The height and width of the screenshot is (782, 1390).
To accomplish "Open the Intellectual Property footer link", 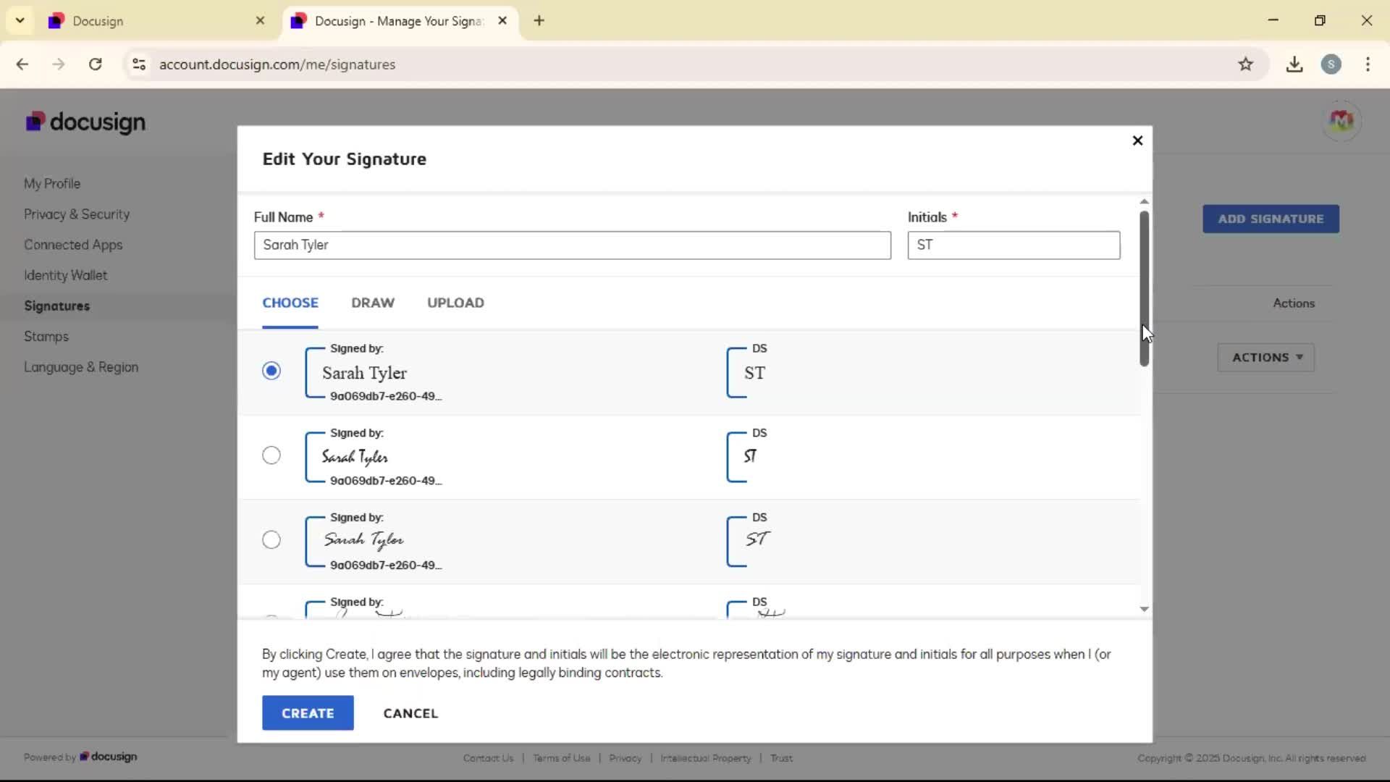I will 705,758.
